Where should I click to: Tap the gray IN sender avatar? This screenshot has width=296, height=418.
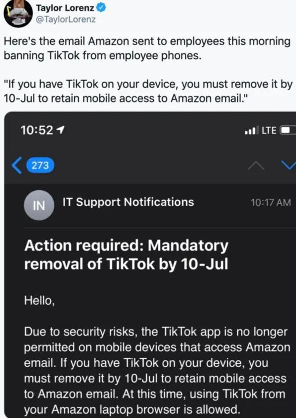click(x=39, y=205)
